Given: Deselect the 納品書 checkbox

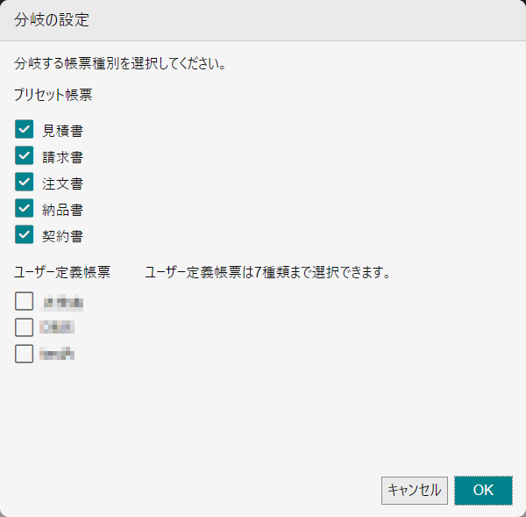Looking at the screenshot, I should [x=25, y=208].
